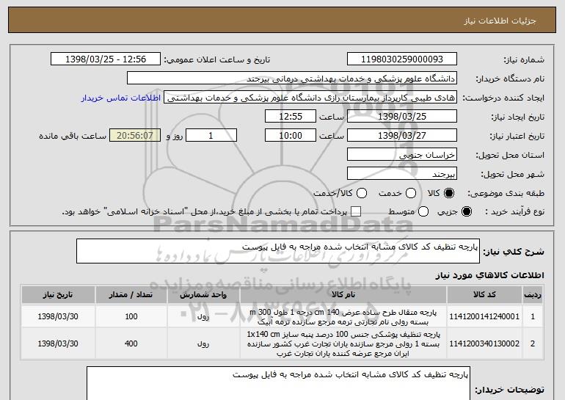Select the متوسط purchase process radio
The image size is (565, 400).
point(423,211)
